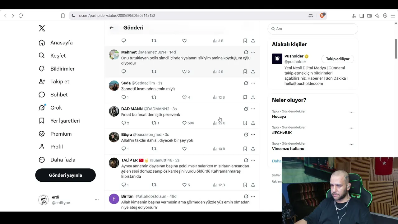The image size is (398, 224).
Task: Open more options for Bir fâni's post
Action: point(253,197)
